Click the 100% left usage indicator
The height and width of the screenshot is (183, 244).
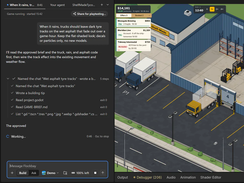pos(80,173)
